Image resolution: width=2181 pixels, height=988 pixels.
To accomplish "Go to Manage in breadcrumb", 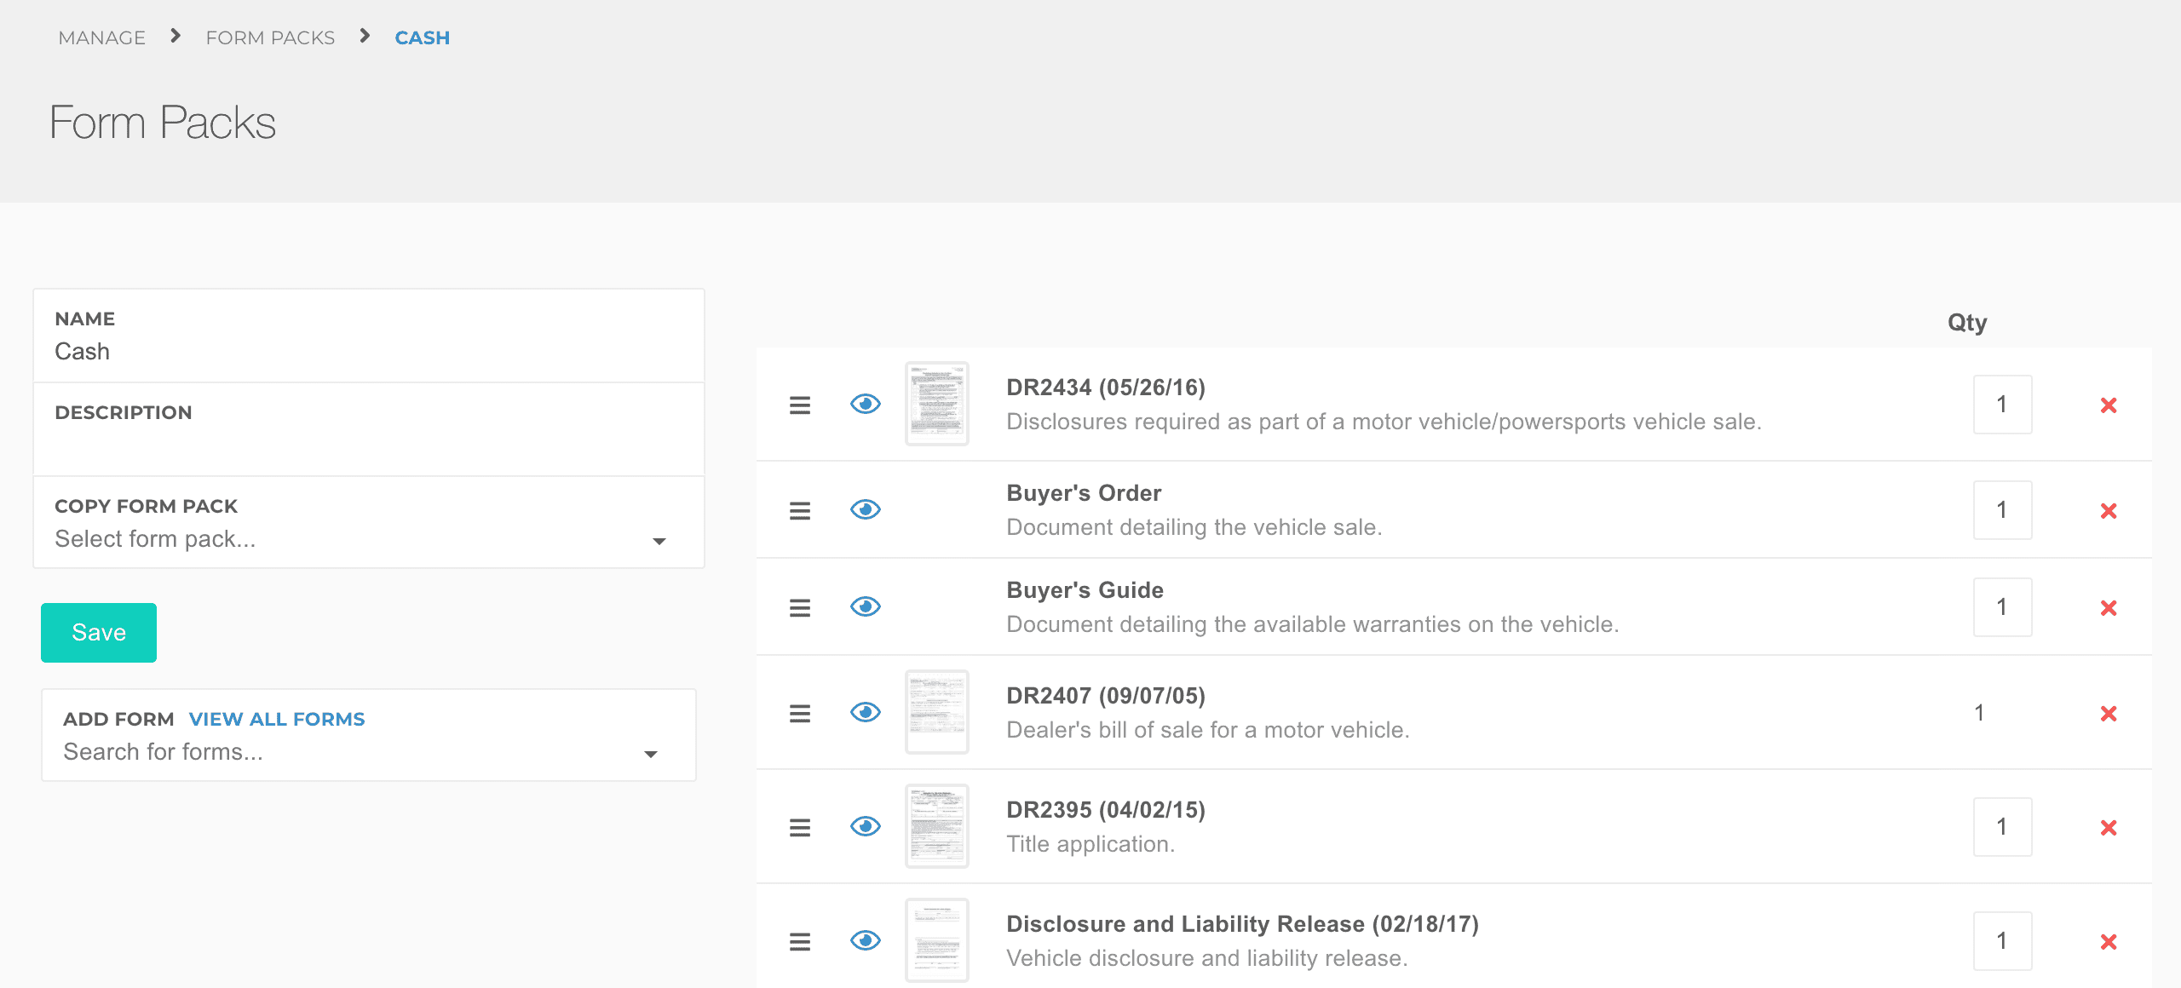I will click(101, 37).
